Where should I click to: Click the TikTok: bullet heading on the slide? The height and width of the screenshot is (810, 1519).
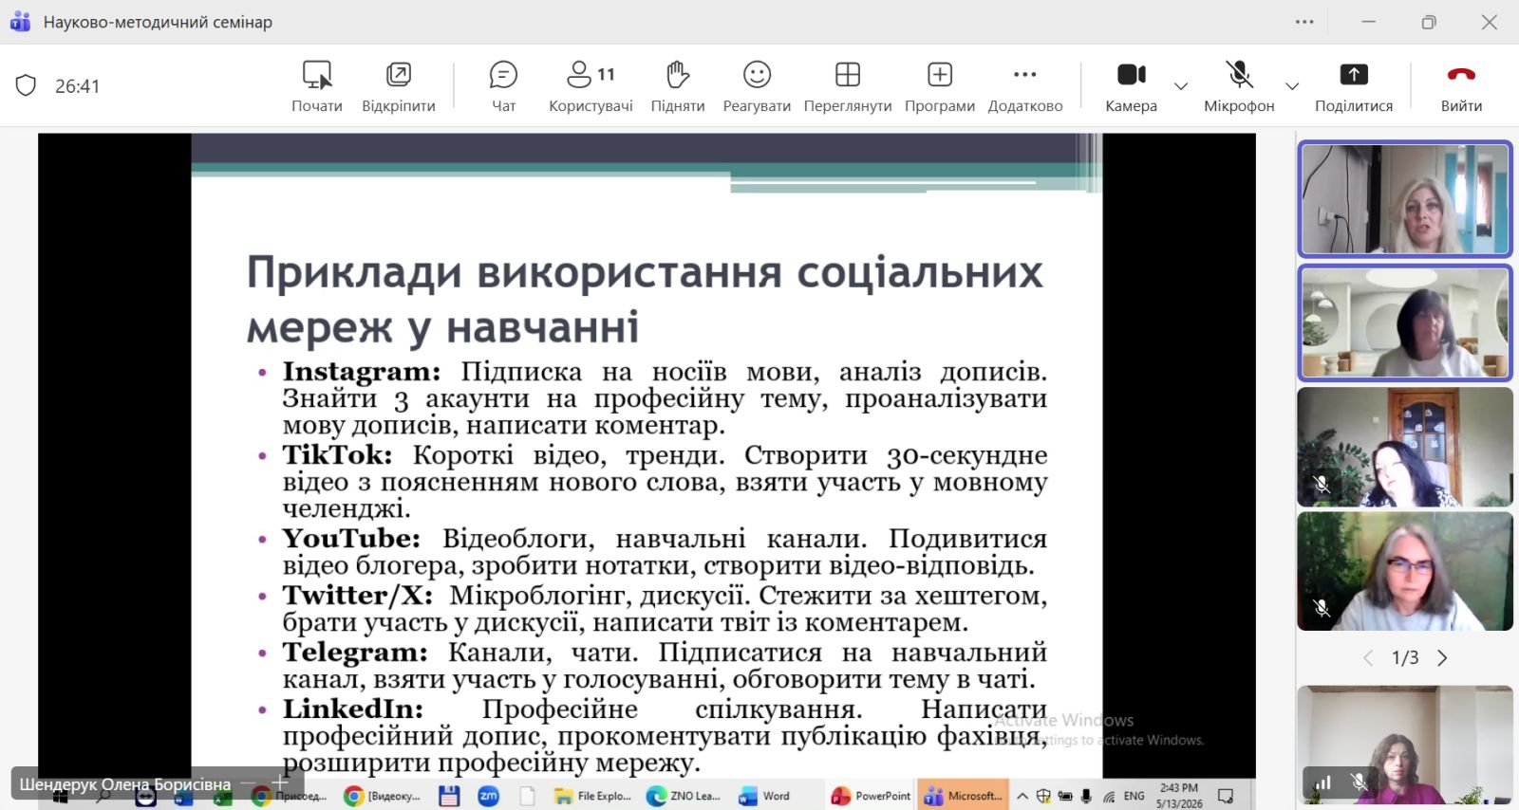point(337,454)
